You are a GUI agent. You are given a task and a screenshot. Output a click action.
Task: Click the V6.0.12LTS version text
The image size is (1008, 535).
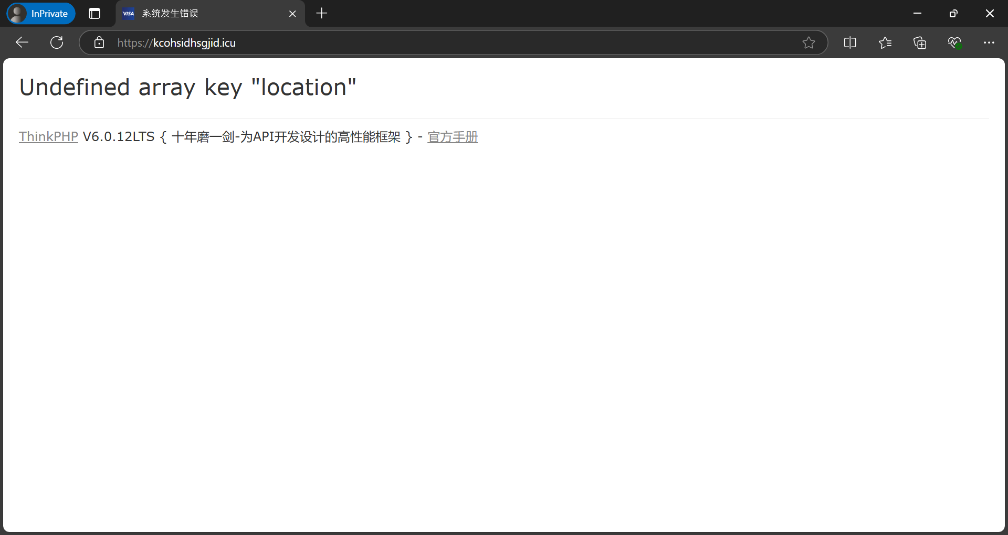(x=119, y=137)
